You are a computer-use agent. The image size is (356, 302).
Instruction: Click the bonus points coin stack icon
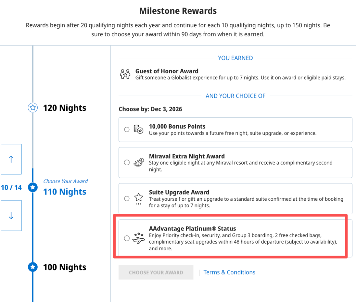point(138,129)
